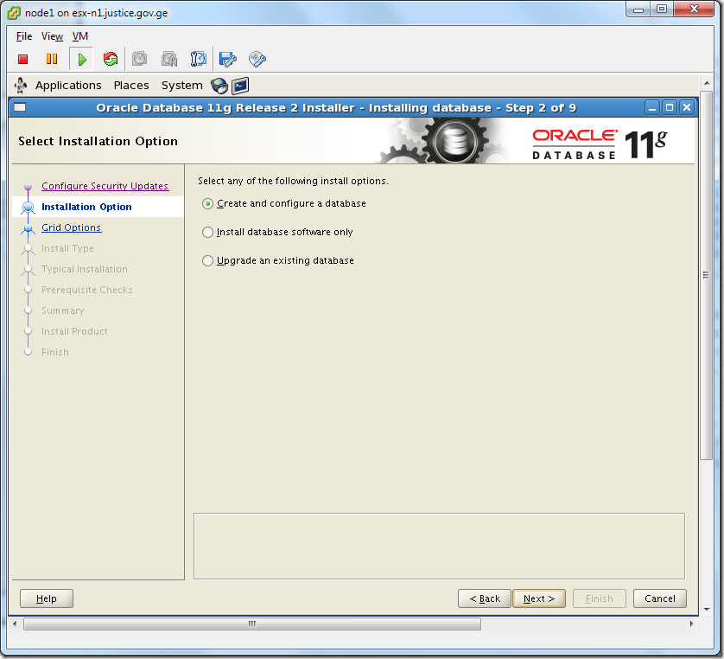Launch the web browser from the GNOME panel
This screenshot has width=724, height=659.
click(219, 85)
